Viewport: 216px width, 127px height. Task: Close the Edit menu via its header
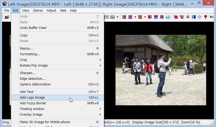tap(16, 10)
